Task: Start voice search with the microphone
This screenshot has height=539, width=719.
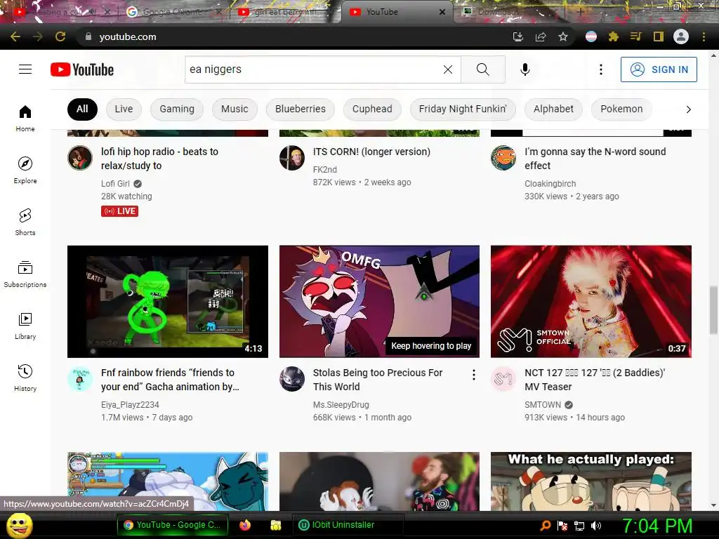Action: pos(525,69)
